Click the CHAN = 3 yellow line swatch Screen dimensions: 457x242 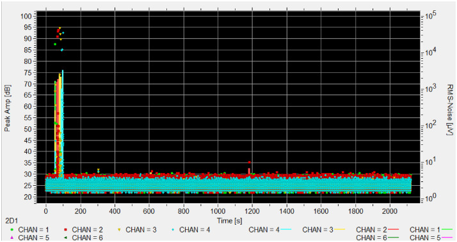(x=339, y=230)
